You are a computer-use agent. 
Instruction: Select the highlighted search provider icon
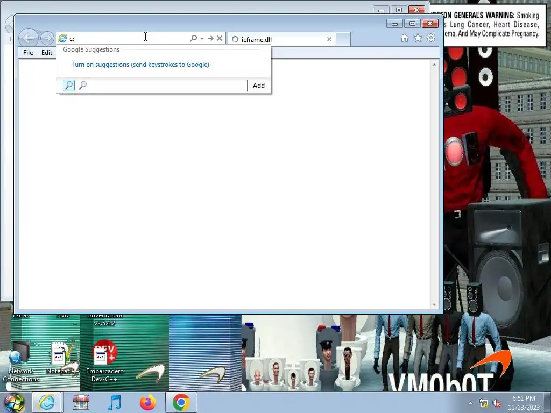(69, 85)
